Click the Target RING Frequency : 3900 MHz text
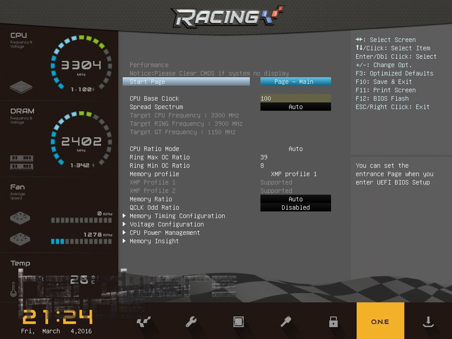 click(x=186, y=123)
